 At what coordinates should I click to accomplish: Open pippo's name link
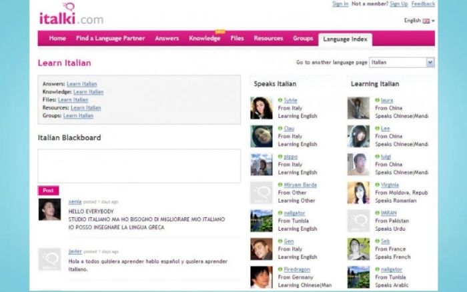(x=291, y=157)
